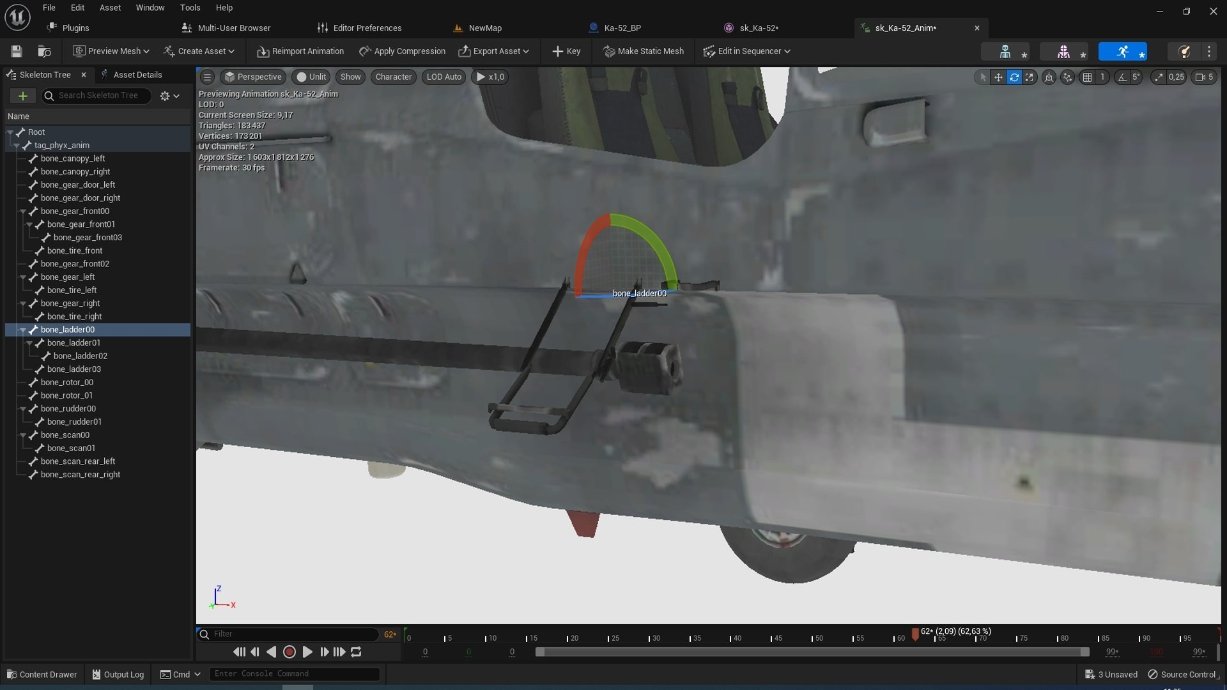Open the Physics asset editor mode
The width and height of the screenshot is (1227, 690).
(1184, 51)
